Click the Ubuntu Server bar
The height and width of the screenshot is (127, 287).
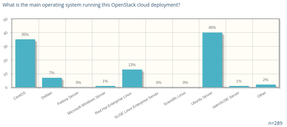(212, 60)
